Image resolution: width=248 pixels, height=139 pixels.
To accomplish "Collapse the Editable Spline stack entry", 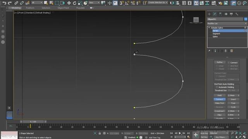I will [x=209, y=28].
